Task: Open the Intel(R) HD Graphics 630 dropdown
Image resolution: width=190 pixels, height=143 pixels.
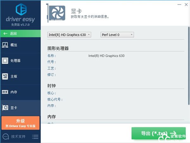Action: point(69,35)
